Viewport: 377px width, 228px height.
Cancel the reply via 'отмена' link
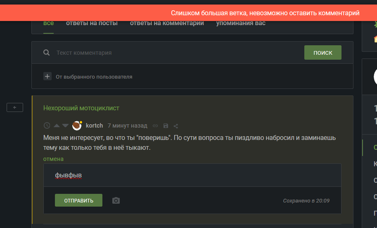point(53,159)
